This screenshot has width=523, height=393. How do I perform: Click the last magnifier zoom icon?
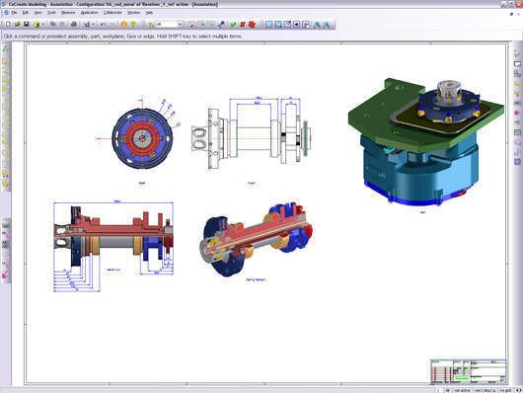327,25
